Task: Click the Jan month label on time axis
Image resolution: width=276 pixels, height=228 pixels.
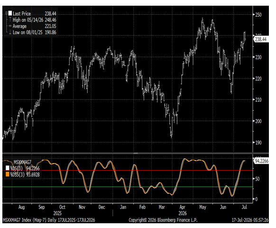Action: click(x=123, y=207)
